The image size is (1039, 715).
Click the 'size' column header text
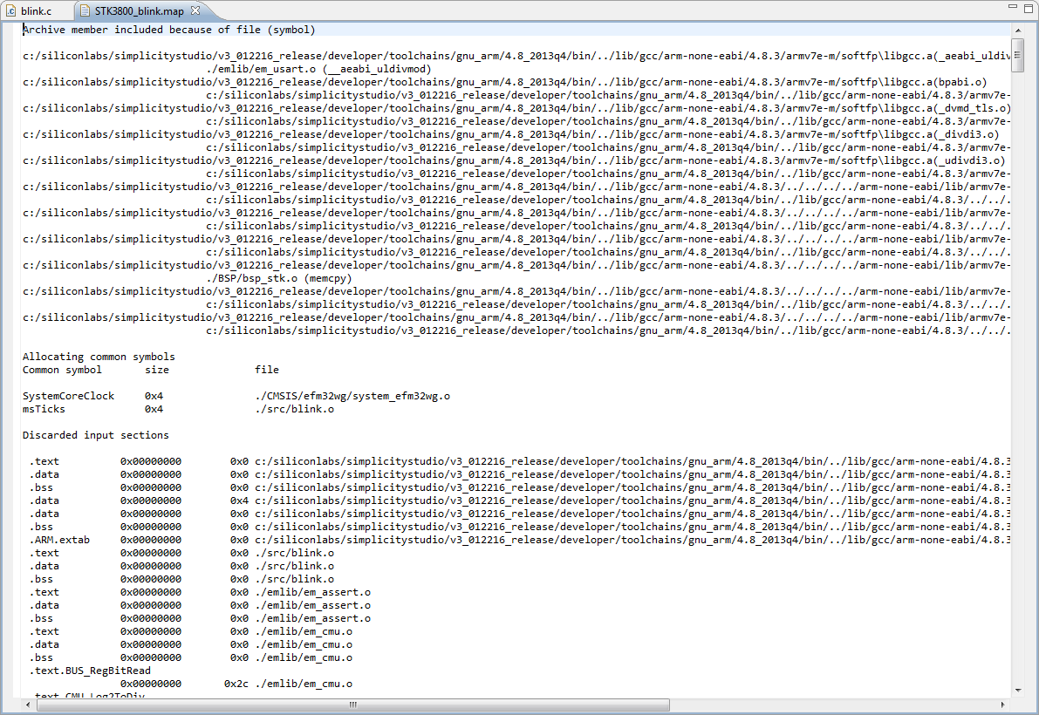coord(157,370)
